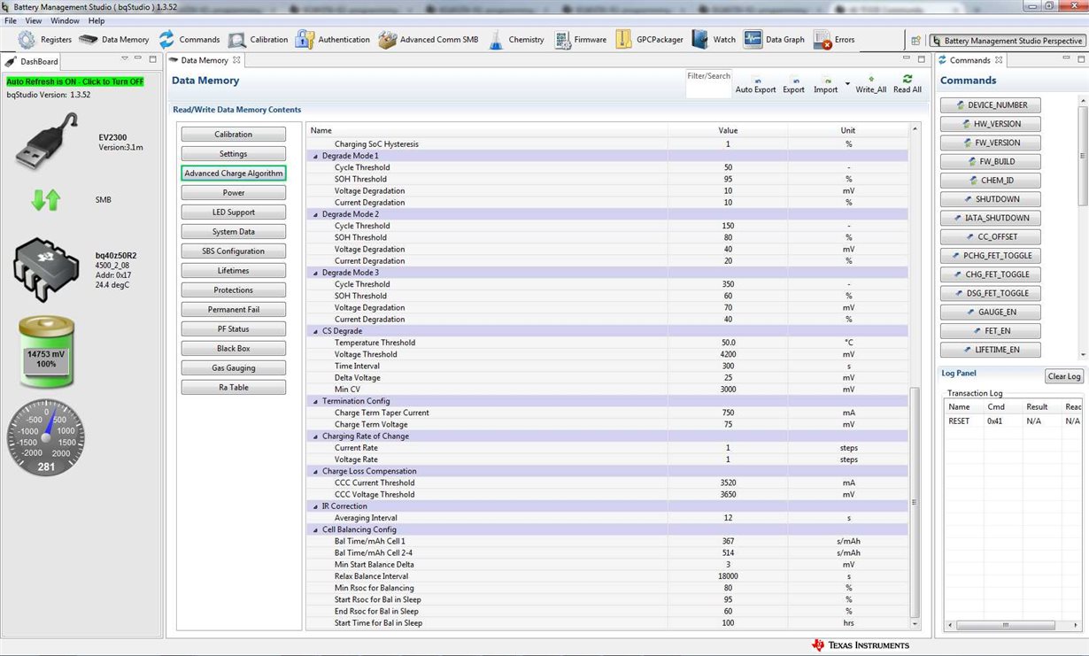The image size is (1089, 656).
Task: Open the Registers view from the toolbar
Action: (44, 40)
